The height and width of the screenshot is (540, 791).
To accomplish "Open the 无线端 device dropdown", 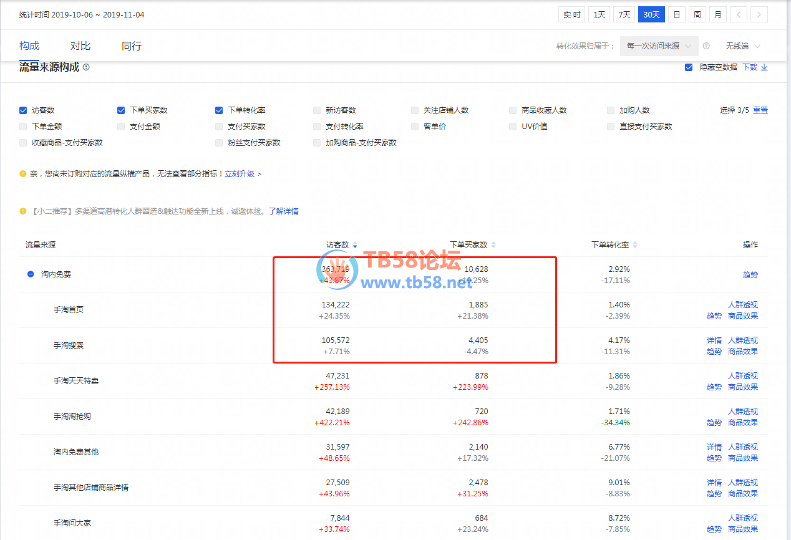I will point(743,46).
